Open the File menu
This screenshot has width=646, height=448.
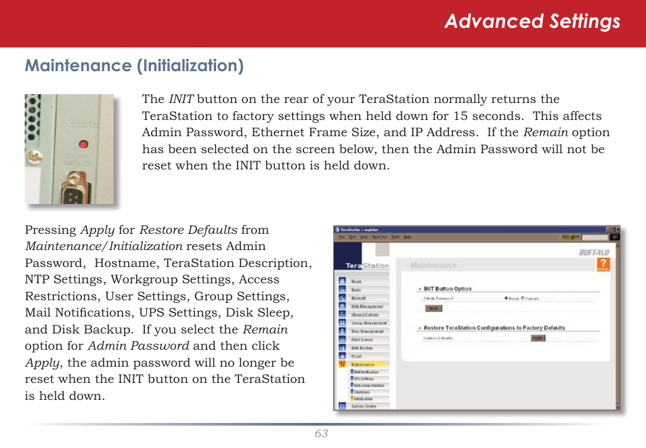point(341,237)
